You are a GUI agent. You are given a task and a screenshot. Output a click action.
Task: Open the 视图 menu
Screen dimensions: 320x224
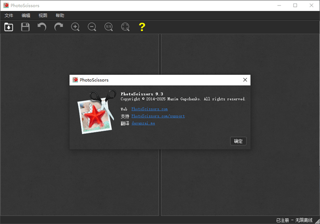point(43,15)
